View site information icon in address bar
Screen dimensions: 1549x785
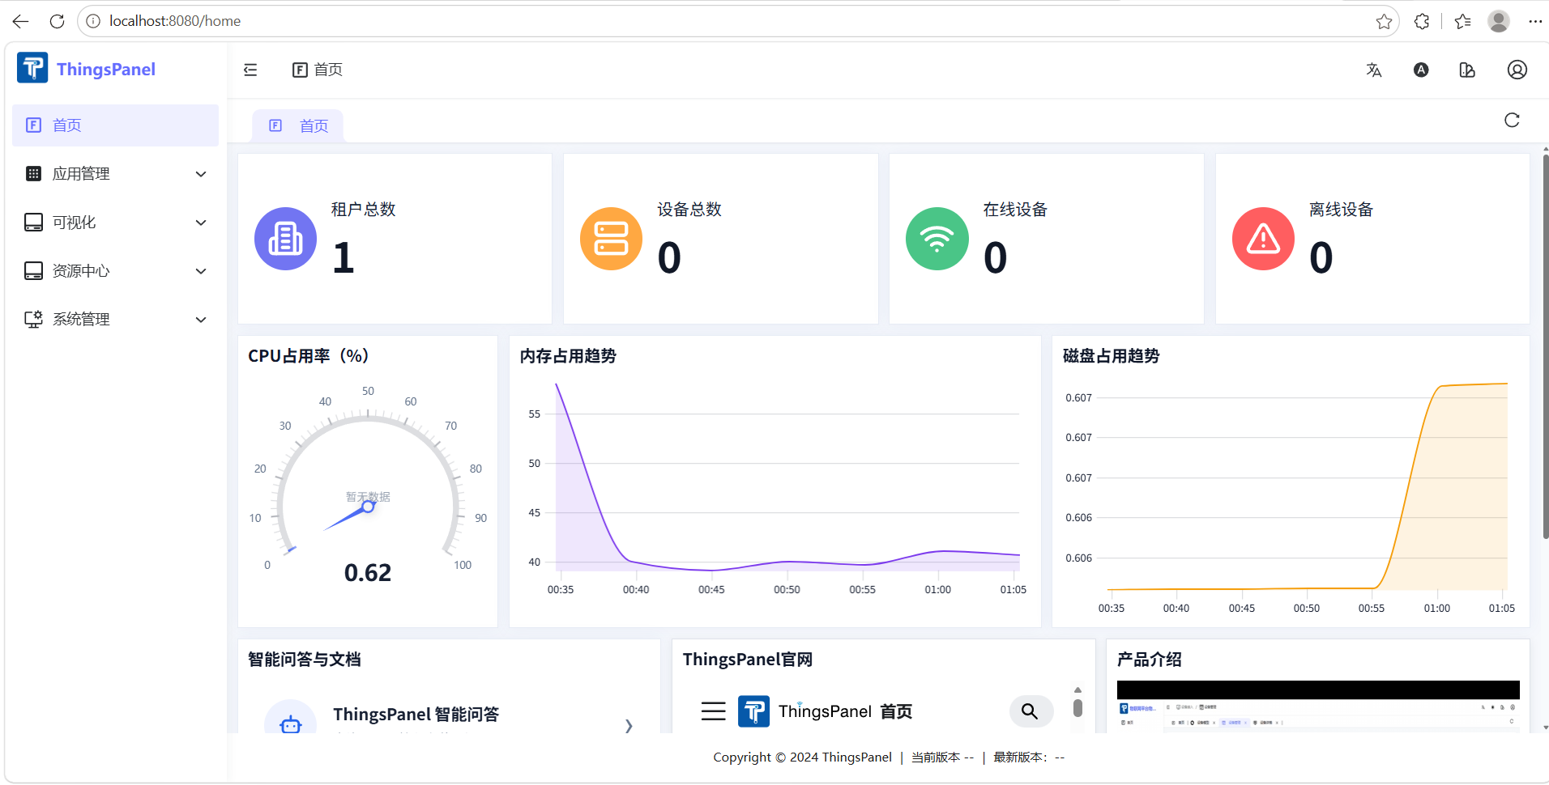[93, 21]
